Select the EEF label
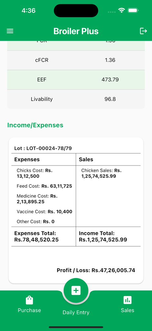Screen dimensions: 152x331 [42, 80]
